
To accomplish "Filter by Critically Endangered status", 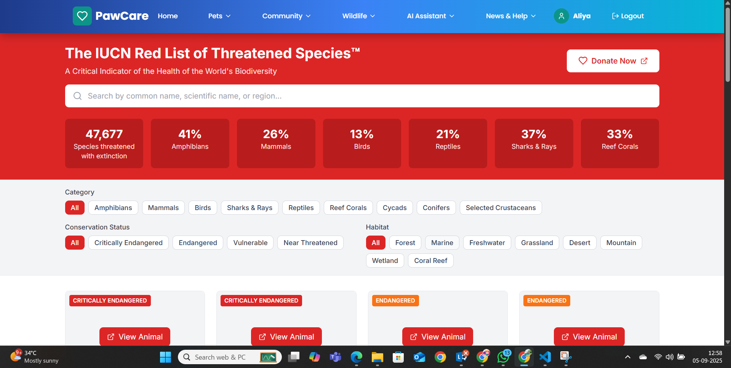I will coord(128,243).
